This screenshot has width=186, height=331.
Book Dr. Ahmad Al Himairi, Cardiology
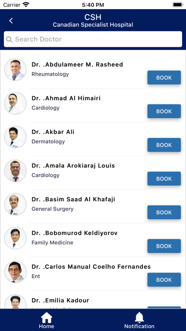164,111
